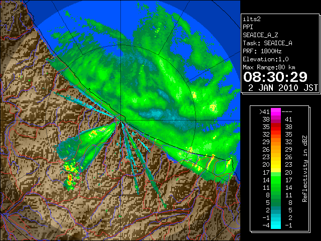Select the date "2 JAN 2010 JST"
The image size is (321, 241).
(283, 88)
